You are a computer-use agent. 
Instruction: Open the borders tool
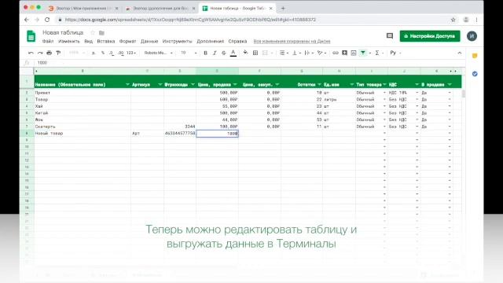[x=255, y=53]
